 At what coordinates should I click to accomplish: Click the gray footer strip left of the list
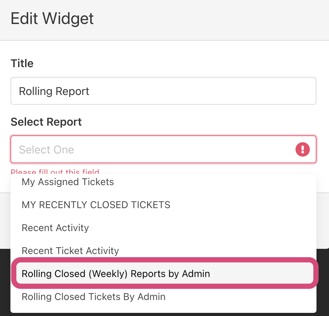coord(5,220)
